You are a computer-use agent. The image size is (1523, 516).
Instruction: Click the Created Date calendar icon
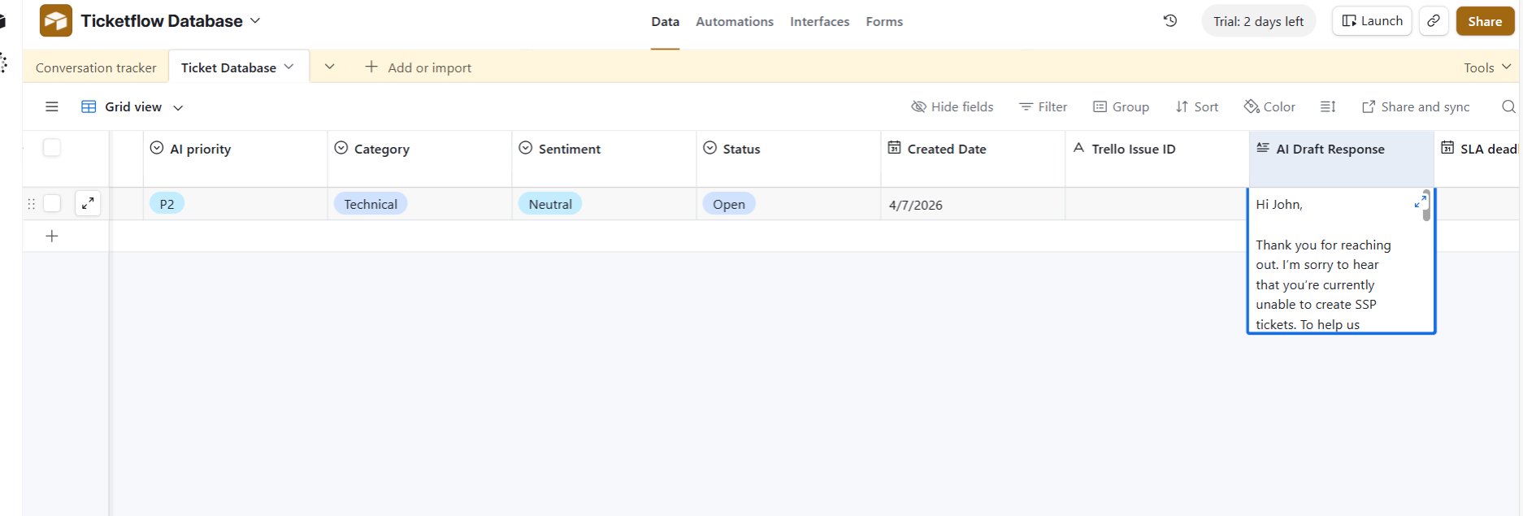tap(894, 148)
